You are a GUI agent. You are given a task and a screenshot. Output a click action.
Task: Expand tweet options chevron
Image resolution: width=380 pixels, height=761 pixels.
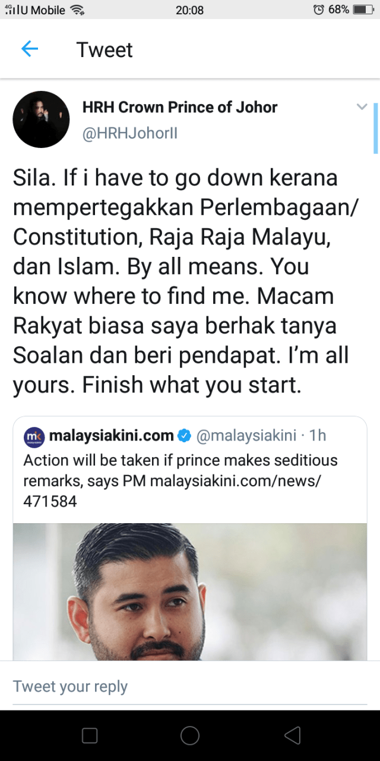362,107
